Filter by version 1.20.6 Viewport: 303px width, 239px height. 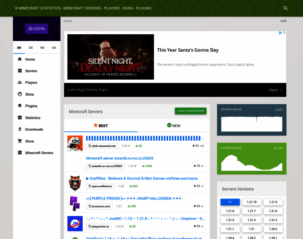(x=273, y=229)
